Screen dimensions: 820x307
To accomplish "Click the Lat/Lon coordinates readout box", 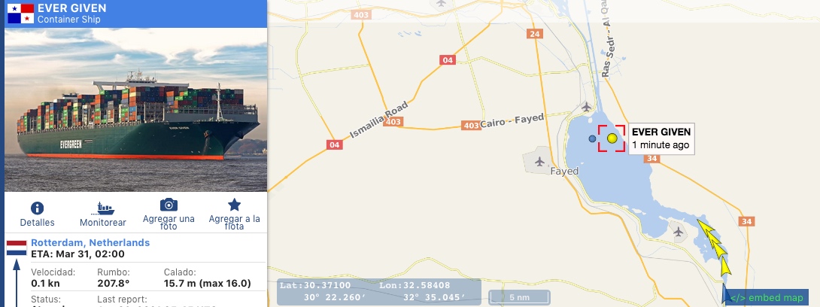I will coord(378,292).
